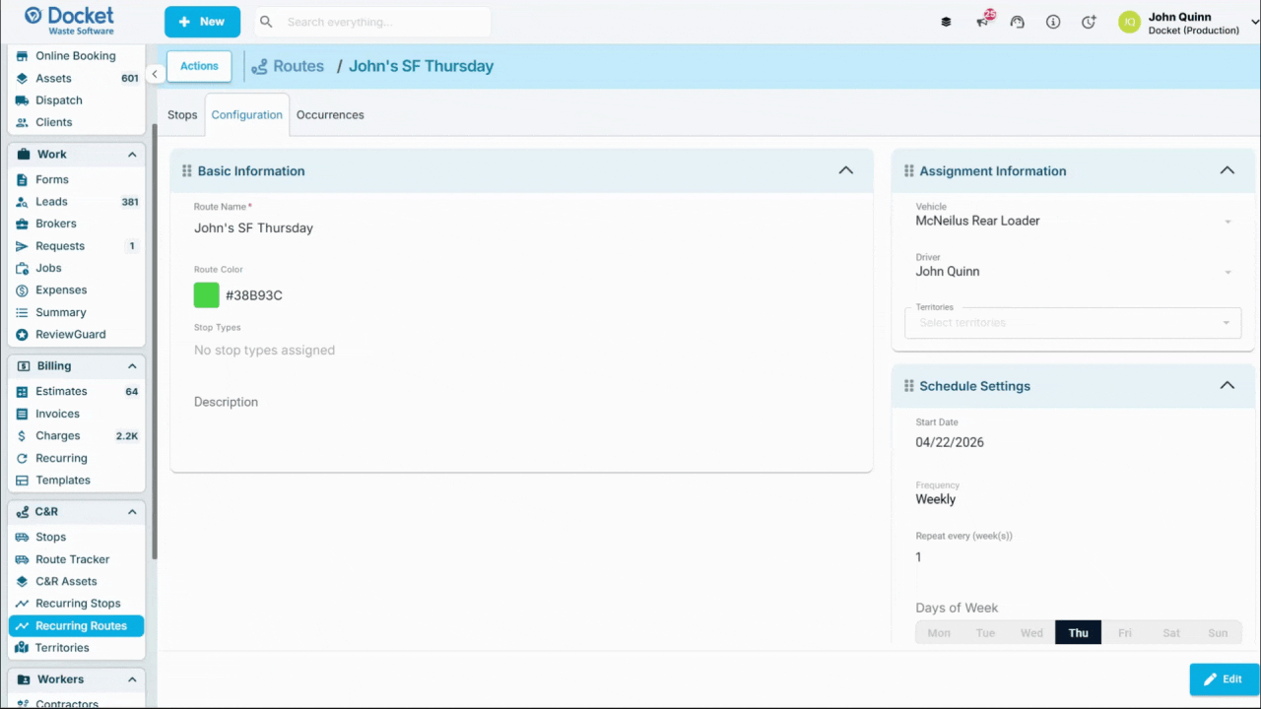Image resolution: width=1261 pixels, height=709 pixels.
Task: Collapse the sidebar with the arrow icon
Action: [155, 74]
